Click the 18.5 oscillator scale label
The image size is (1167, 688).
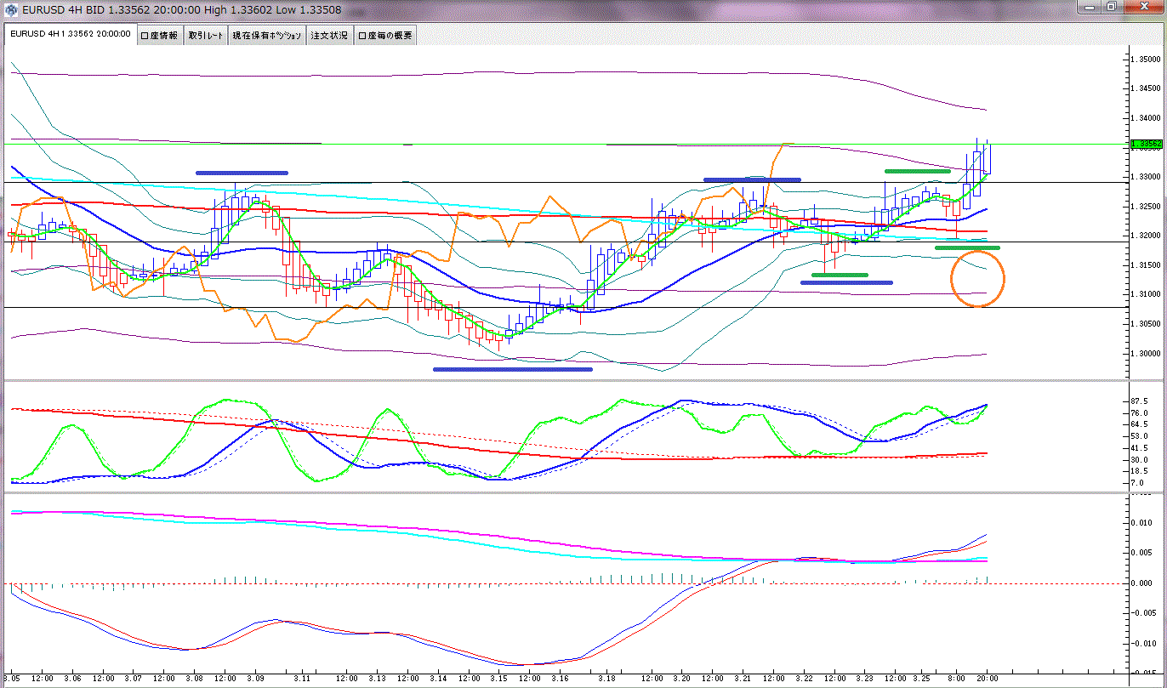click(1141, 471)
